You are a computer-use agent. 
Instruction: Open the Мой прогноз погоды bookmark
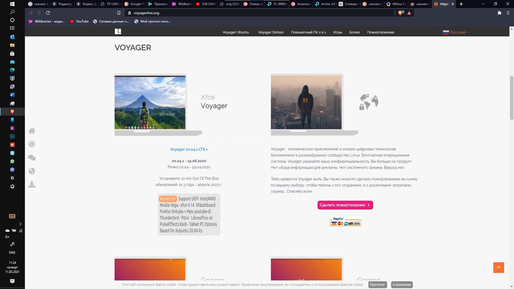point(152,21)
